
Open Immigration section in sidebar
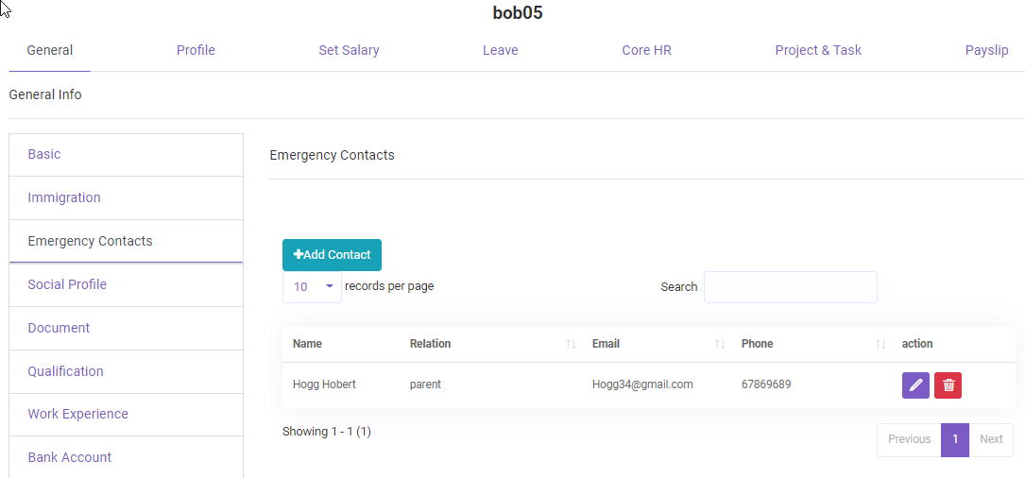tap(64, 197)
